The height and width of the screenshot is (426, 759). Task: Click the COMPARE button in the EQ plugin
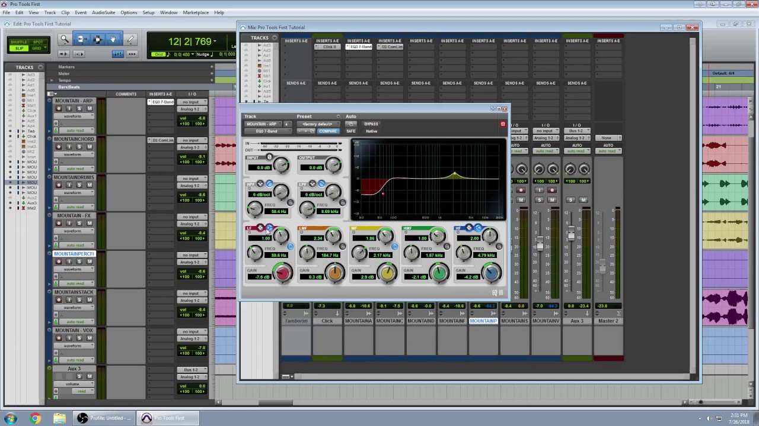click(327, 131)
